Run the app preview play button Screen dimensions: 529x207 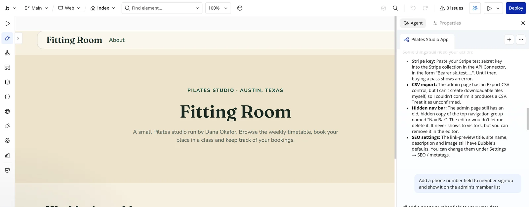coord(489,8)
